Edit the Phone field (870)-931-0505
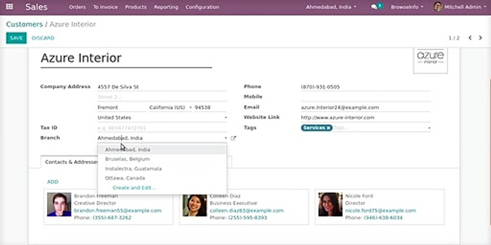This screenshot has width=491, height=245. (x=365, y=87)
